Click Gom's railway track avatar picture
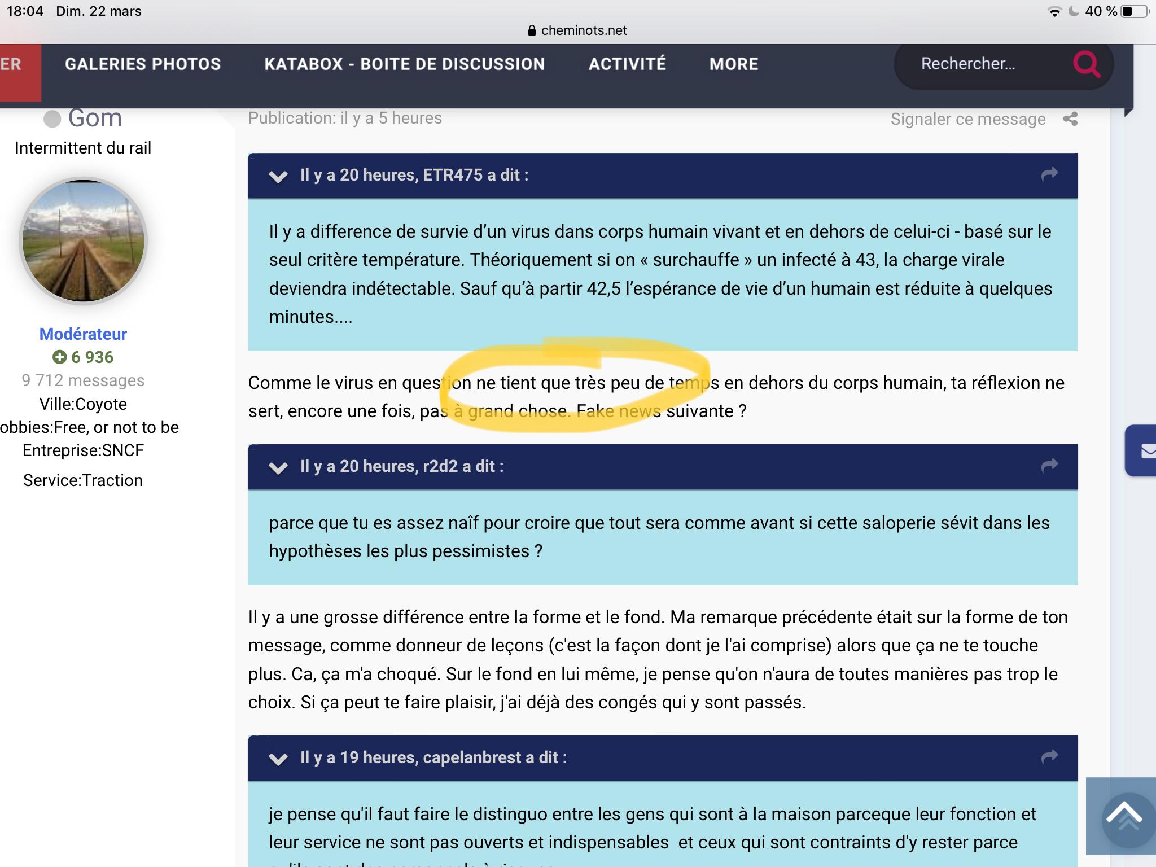 [x=84, y=241]
